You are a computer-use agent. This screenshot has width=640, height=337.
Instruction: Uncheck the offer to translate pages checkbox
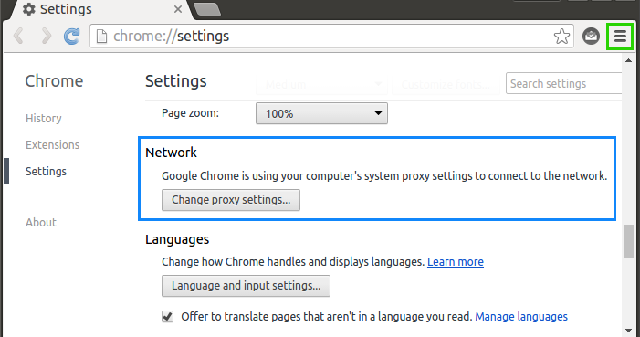(167, 317)
